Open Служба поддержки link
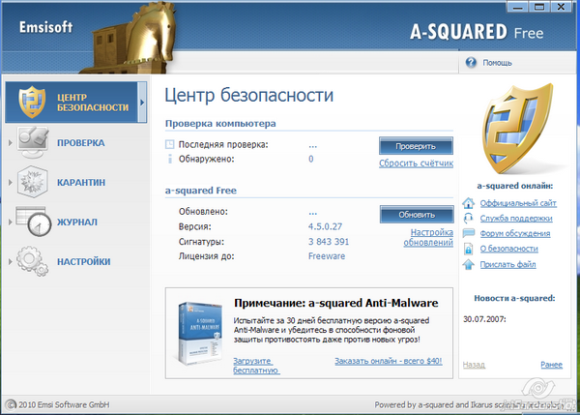 pos(516,218)
